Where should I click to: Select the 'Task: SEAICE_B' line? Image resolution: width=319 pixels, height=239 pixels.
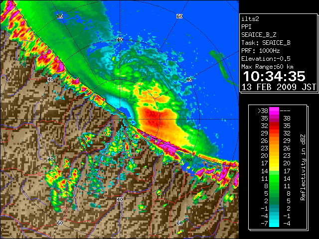[x=266, y=43]
